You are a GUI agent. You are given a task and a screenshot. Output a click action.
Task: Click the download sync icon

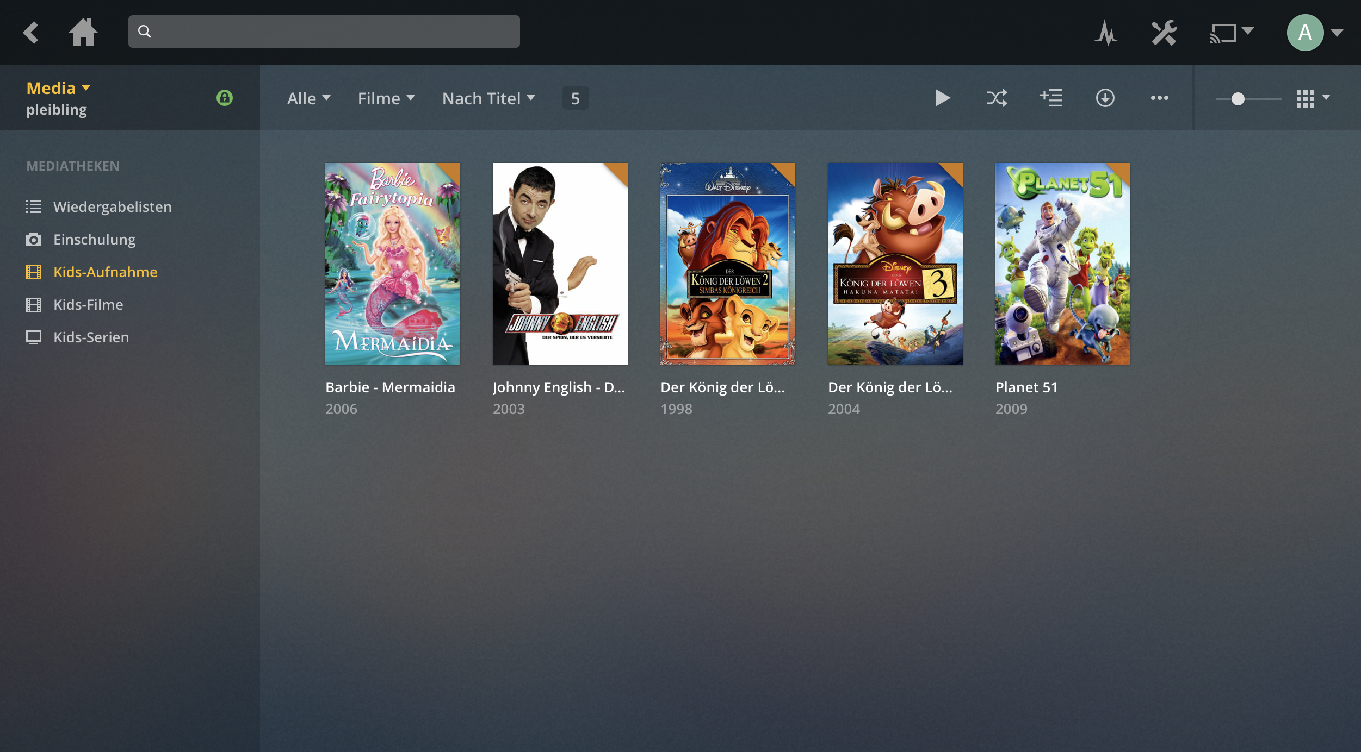coord(1105,98)
